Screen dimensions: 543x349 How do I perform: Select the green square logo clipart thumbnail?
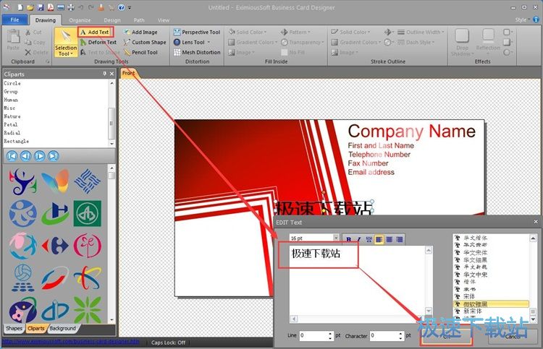[88, 214]
